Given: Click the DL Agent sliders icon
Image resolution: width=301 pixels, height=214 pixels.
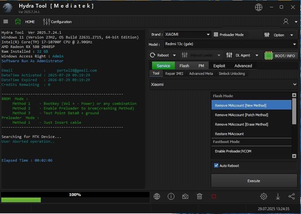Looking at the screenshot, I should (229, 55).
